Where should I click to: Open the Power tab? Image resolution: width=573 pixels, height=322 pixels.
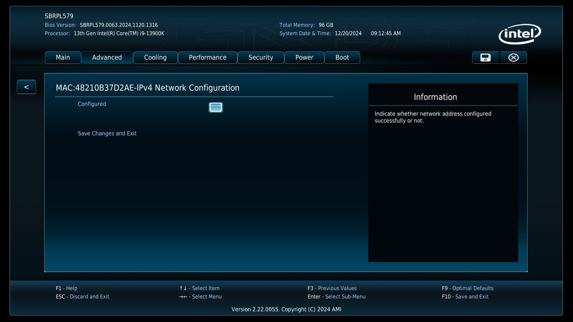pos(304,57)
